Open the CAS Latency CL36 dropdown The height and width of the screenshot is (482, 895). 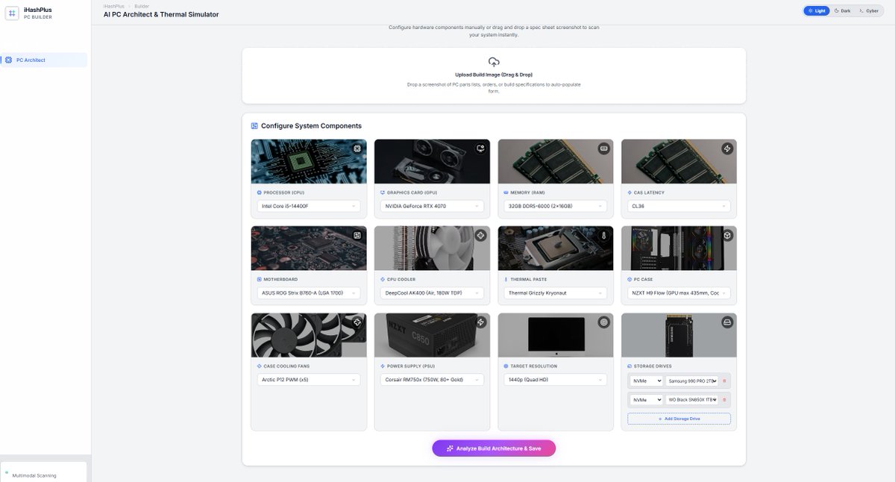(x=679, y=206)
